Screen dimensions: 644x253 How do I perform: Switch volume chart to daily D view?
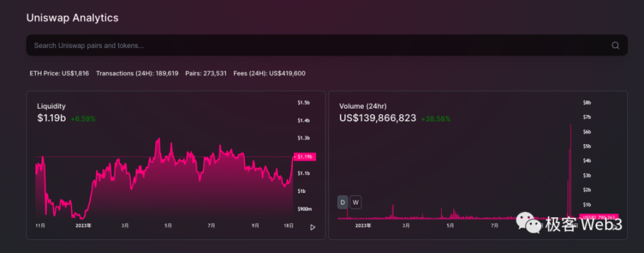click(343, 202)
